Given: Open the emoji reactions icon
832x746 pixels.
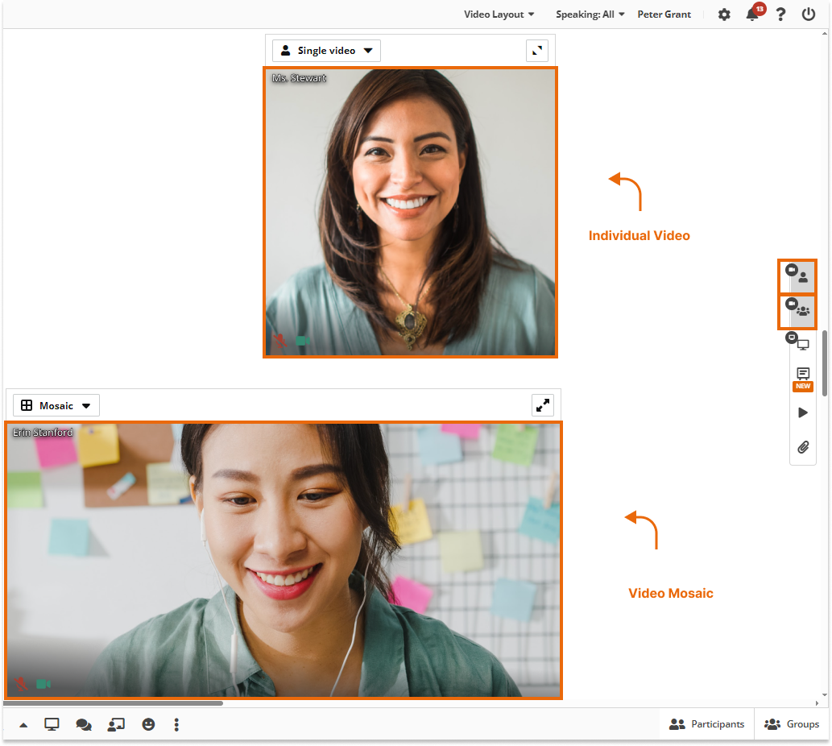Looking at the screenshot, I should pos(148,725).
